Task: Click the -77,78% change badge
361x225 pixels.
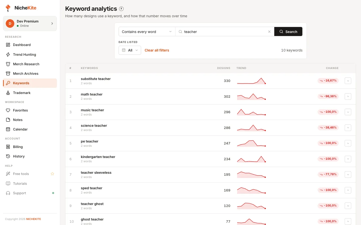Action: 328,174
